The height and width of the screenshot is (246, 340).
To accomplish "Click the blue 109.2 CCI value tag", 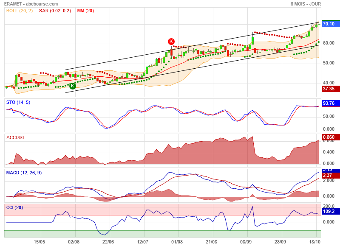I will tap(331, 211).
